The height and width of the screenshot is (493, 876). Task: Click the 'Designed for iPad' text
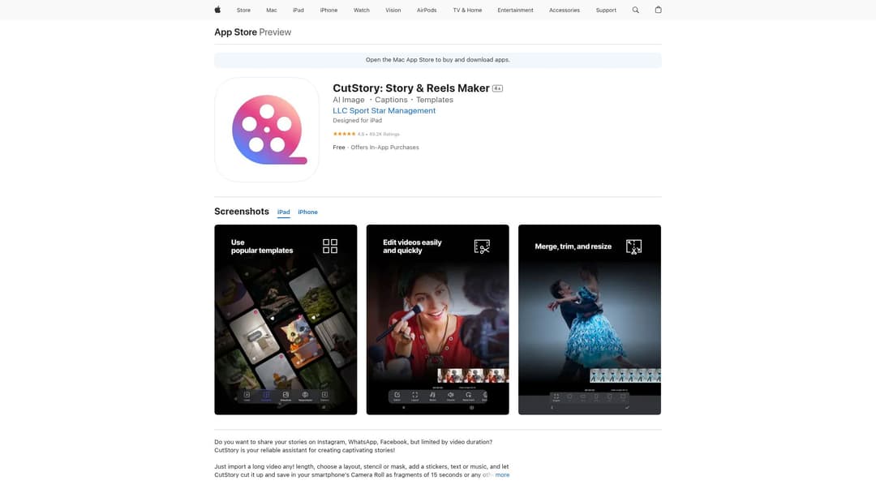click(358, 121)
